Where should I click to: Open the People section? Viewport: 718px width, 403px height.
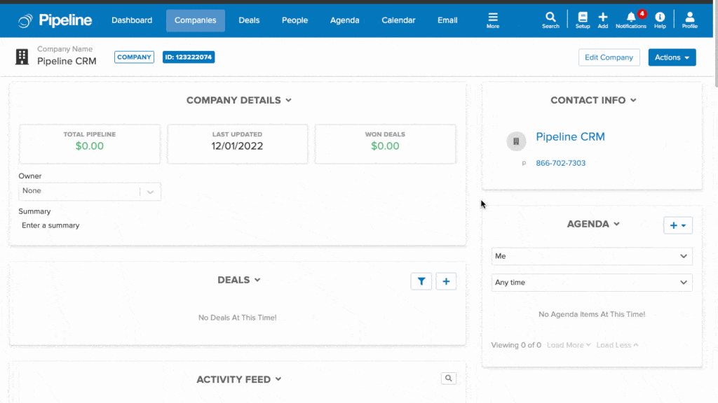(294, 20)
